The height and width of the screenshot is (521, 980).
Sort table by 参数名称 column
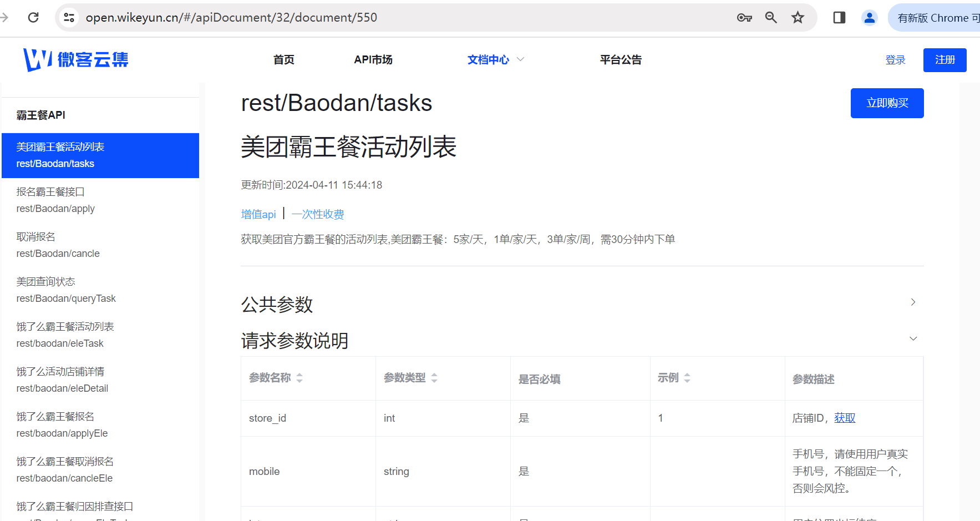(299, 378)
